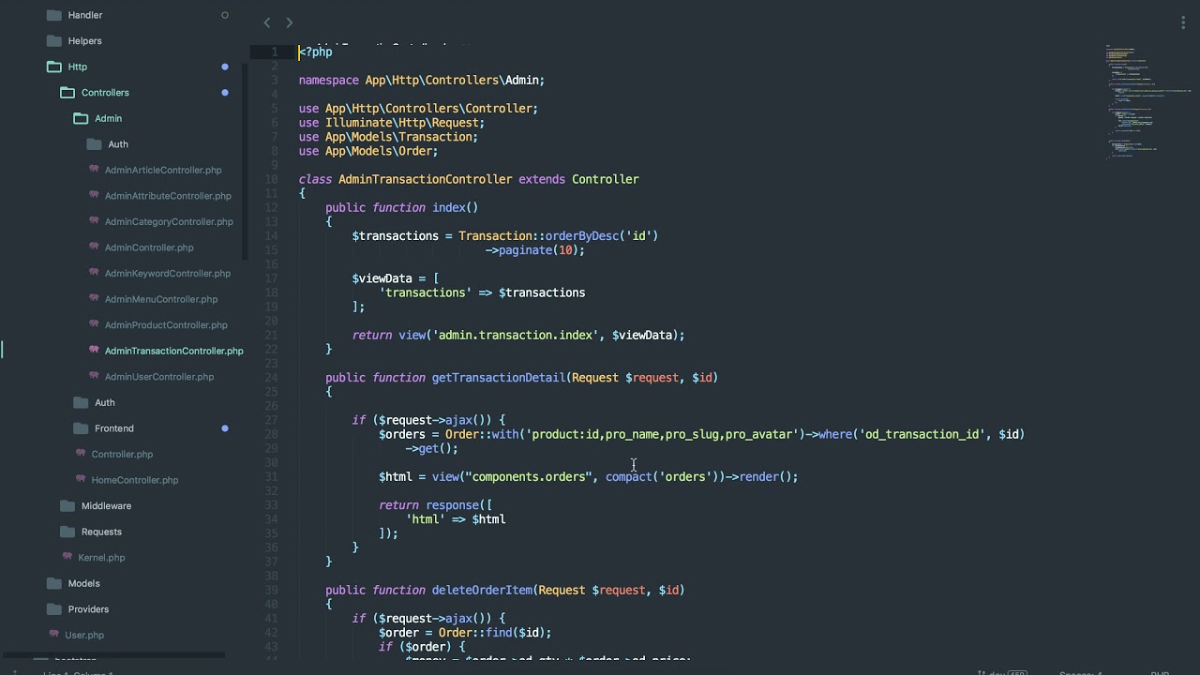Click the PHP file icon beside Kernel.php
1200x675 pixels.
tap(67, 557)
